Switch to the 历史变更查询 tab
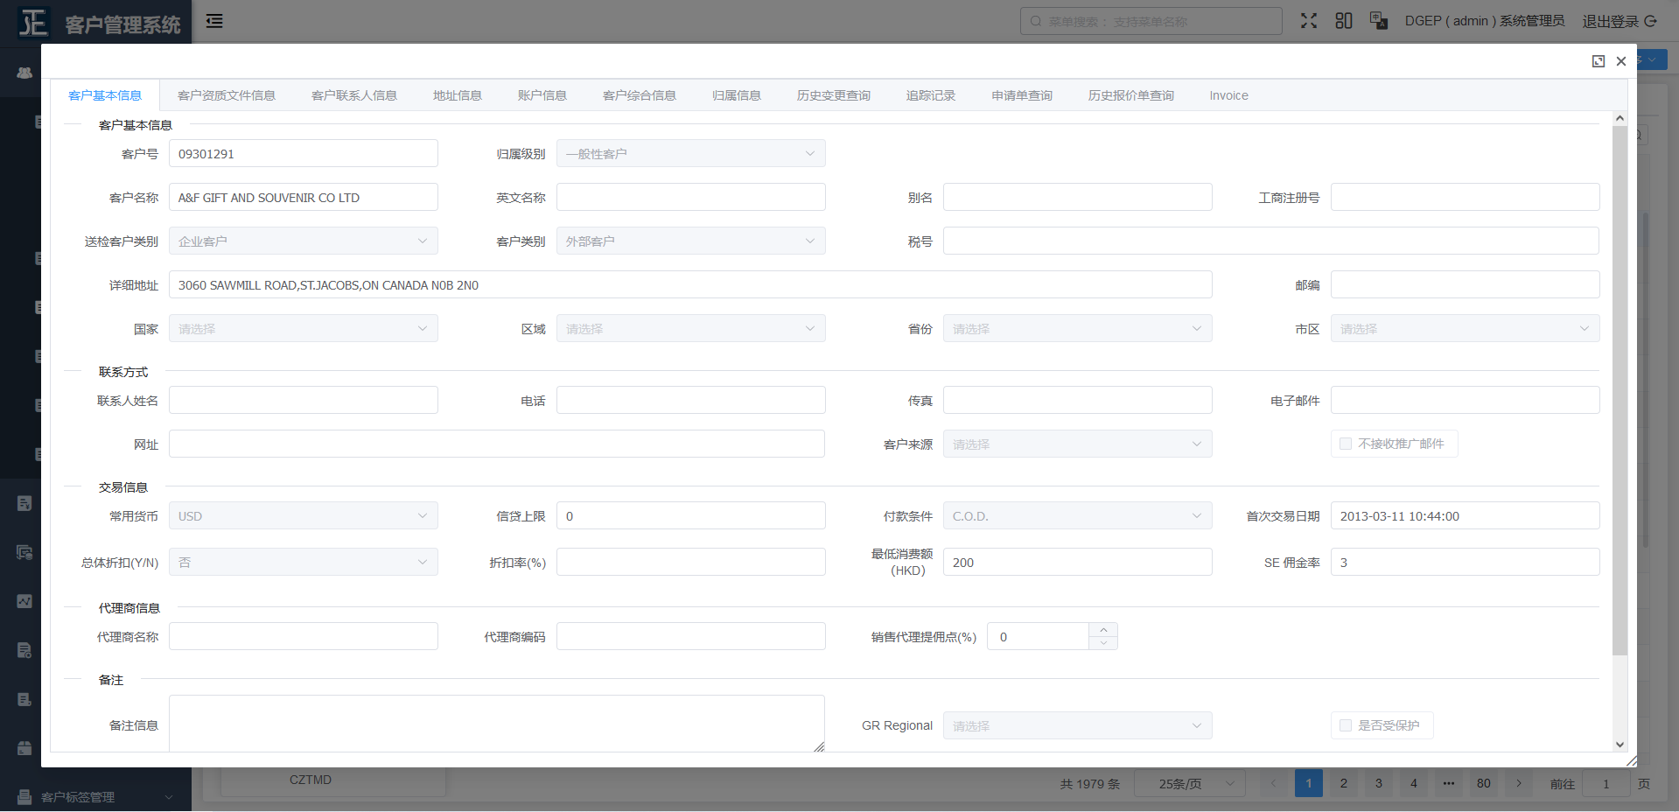Screen dimensions: 1679x812 834,95
